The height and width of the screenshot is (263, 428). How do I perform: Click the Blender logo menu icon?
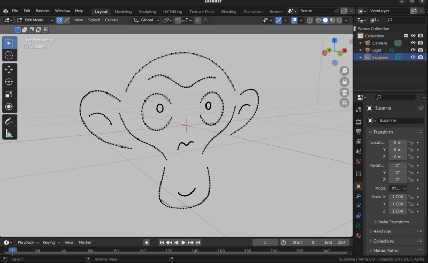(5, 11)
